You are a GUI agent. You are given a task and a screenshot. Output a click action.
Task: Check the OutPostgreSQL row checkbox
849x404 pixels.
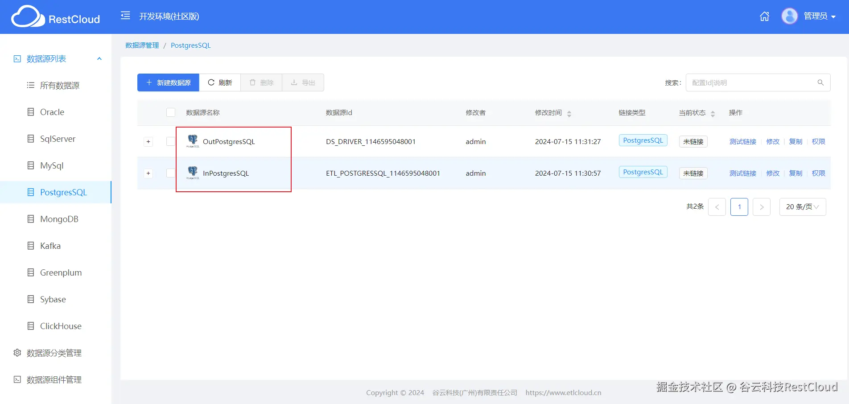click(171, 141)
